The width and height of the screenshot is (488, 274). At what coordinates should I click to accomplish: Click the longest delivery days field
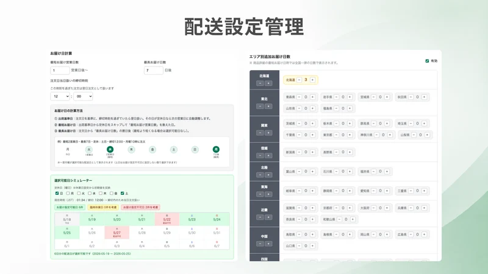(x=154, y=71)
